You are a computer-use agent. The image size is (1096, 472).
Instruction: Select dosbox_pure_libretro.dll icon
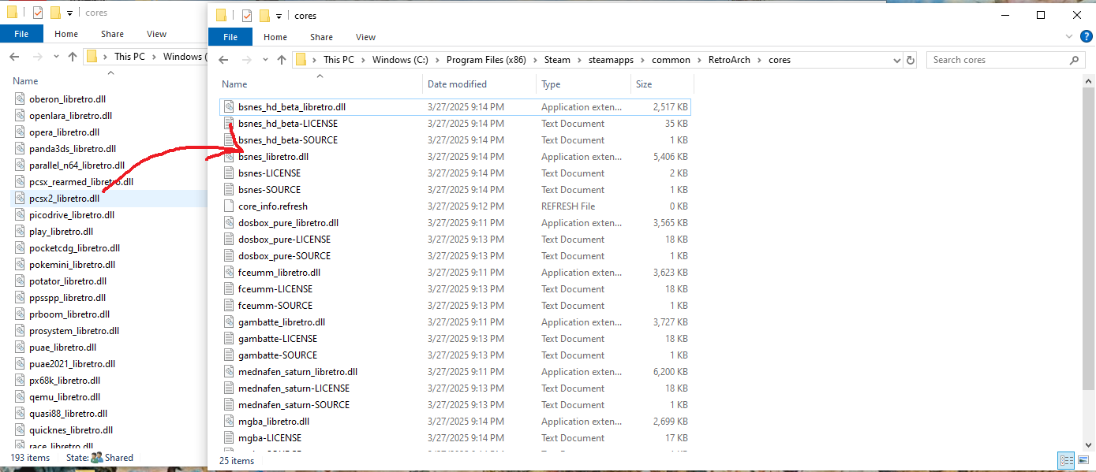[x=229, y=223]
